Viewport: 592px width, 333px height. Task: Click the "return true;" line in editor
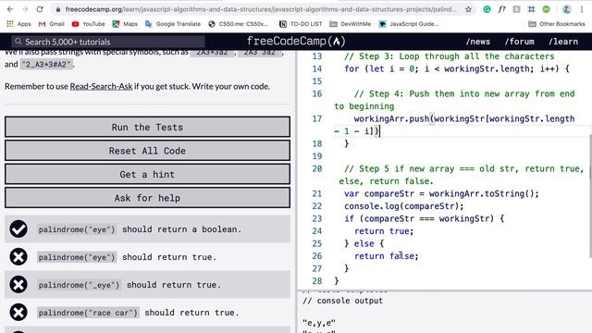[384, 231]
